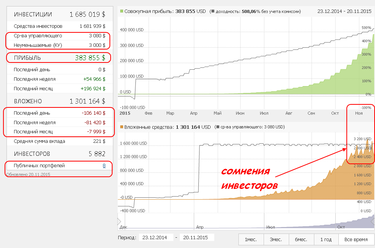Screen dimensions: 375x248
Task: Click the gray доходность legend marker
Action: [213, 11]
